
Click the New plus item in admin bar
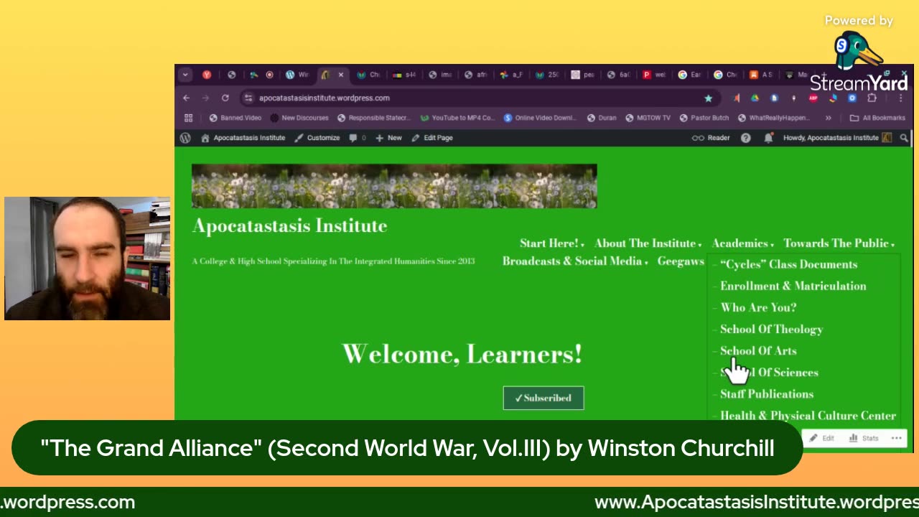coord(388,138)
